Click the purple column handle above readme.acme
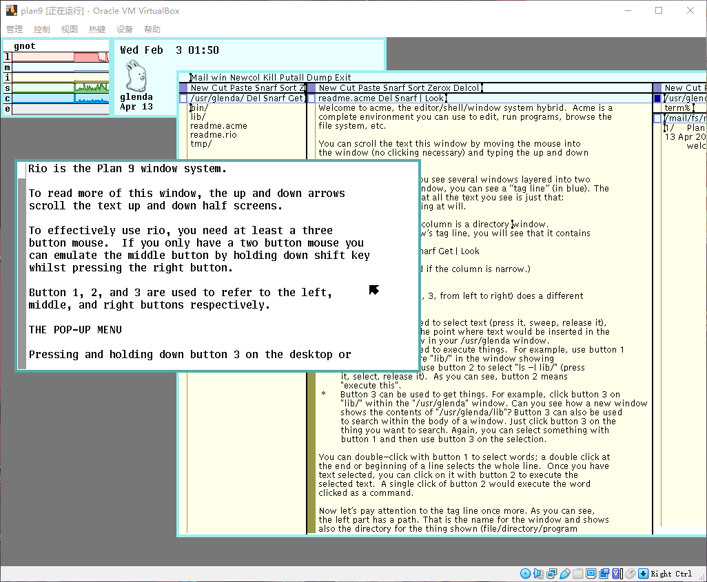The width and height of the screenshot is (707, 582). 311,87
